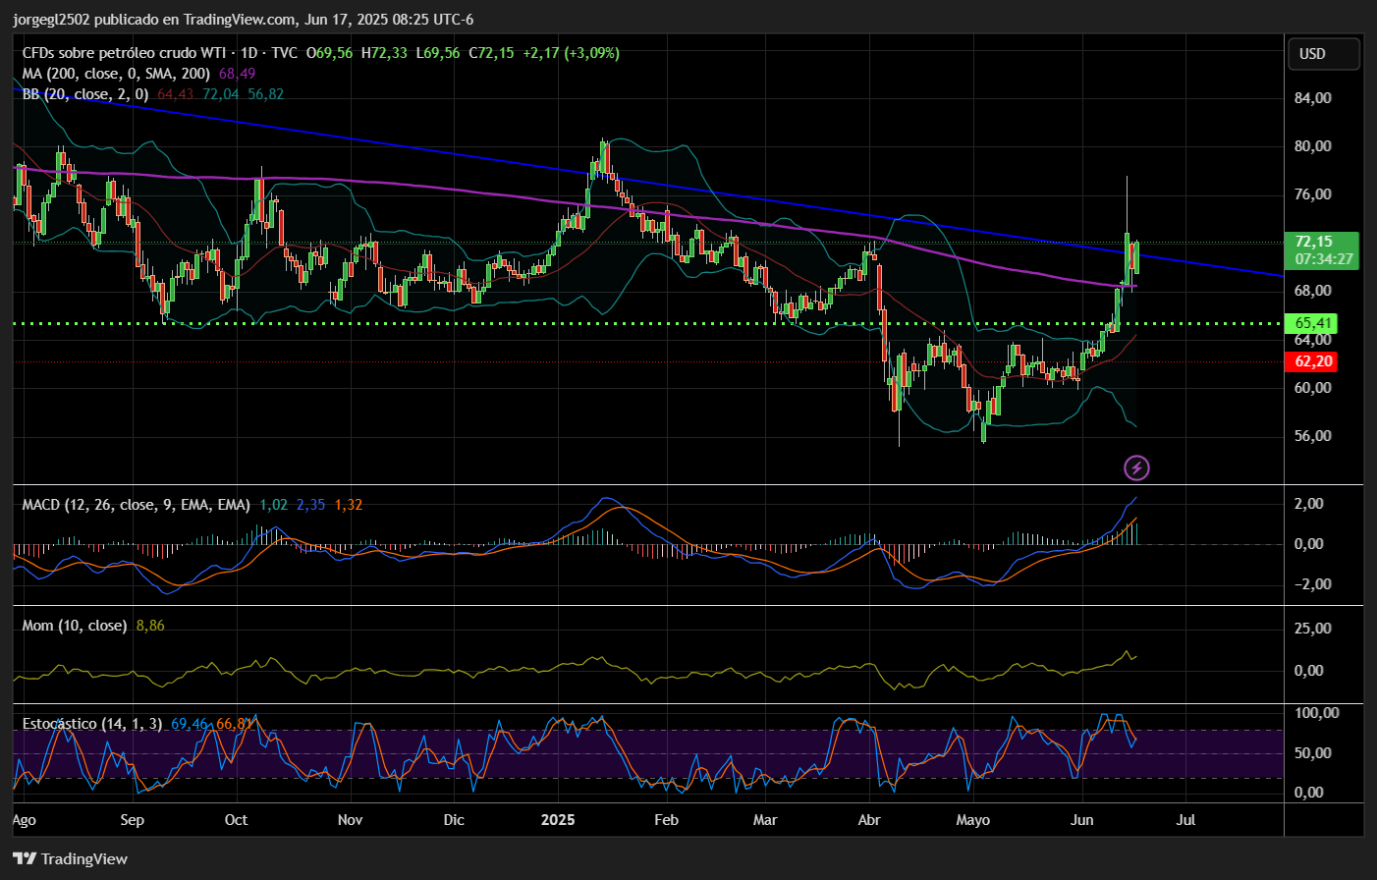Screen dimensions: 1377x880
Task: Click the Jul label on time axis
Action: (x=1185, y=820)
